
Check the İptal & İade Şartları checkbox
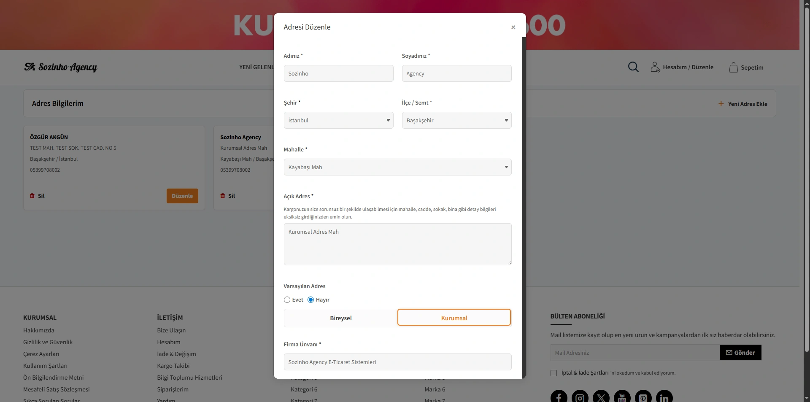tap(553, 373)
